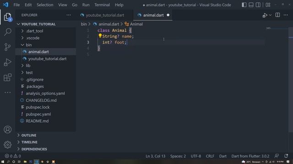Screen dimensions: 293x164
Task: Open the Source Control view
Action: pos(7,47)
